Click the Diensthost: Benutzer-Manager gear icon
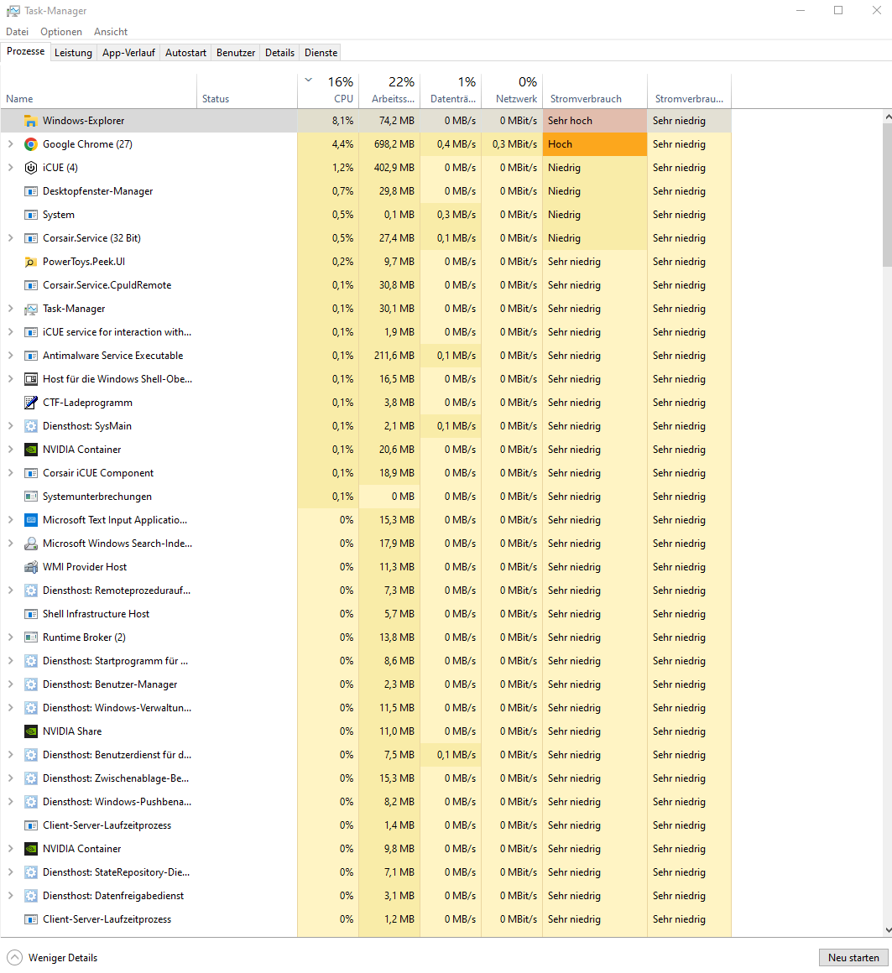Image resolution: width=892 pixels, height=973 pixels. 30,684
